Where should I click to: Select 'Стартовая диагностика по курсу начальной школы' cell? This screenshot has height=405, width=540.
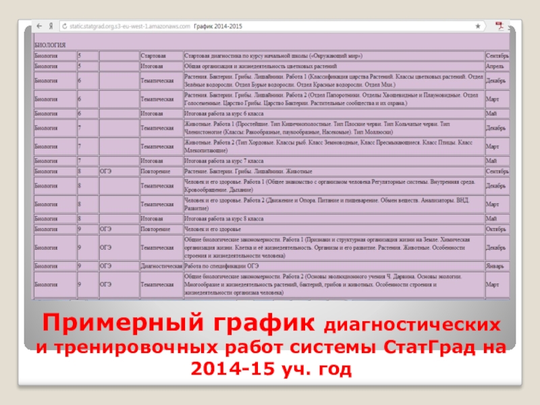[334, 56]
